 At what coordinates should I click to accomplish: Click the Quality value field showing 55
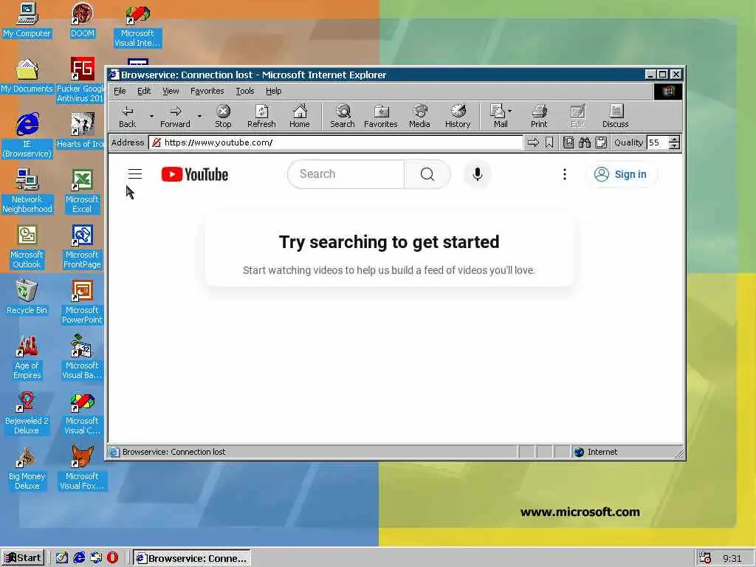(658, 142)
